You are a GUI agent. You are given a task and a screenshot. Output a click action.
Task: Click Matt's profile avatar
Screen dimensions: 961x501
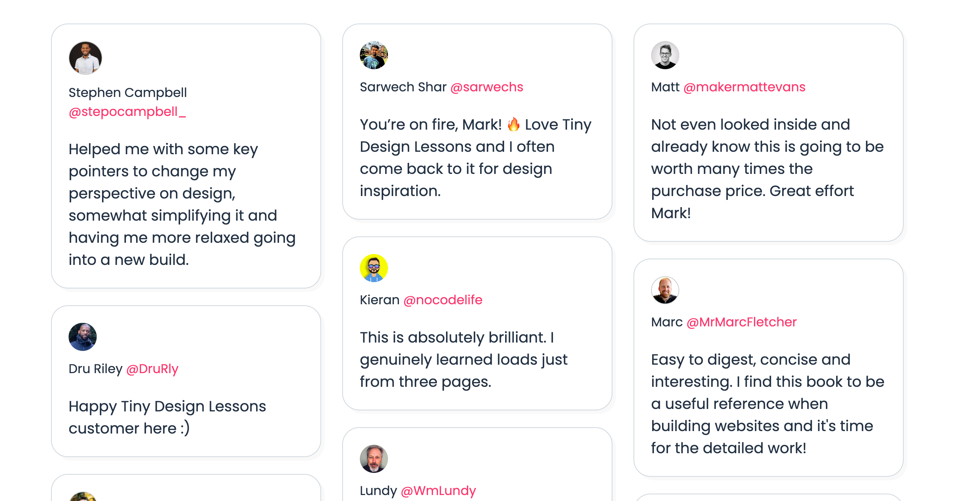point(665,55)
